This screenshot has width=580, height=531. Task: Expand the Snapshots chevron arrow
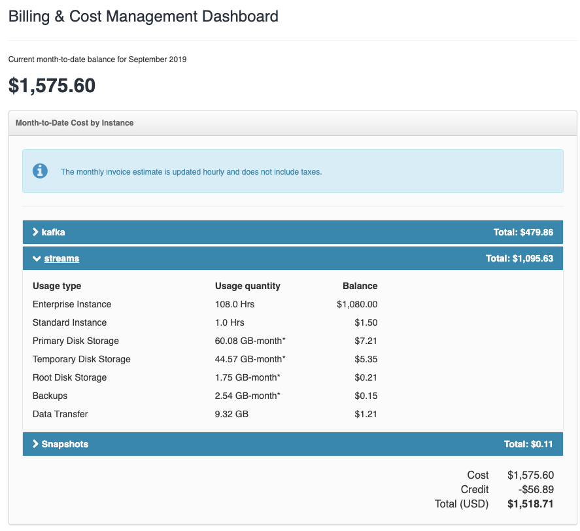35,443
